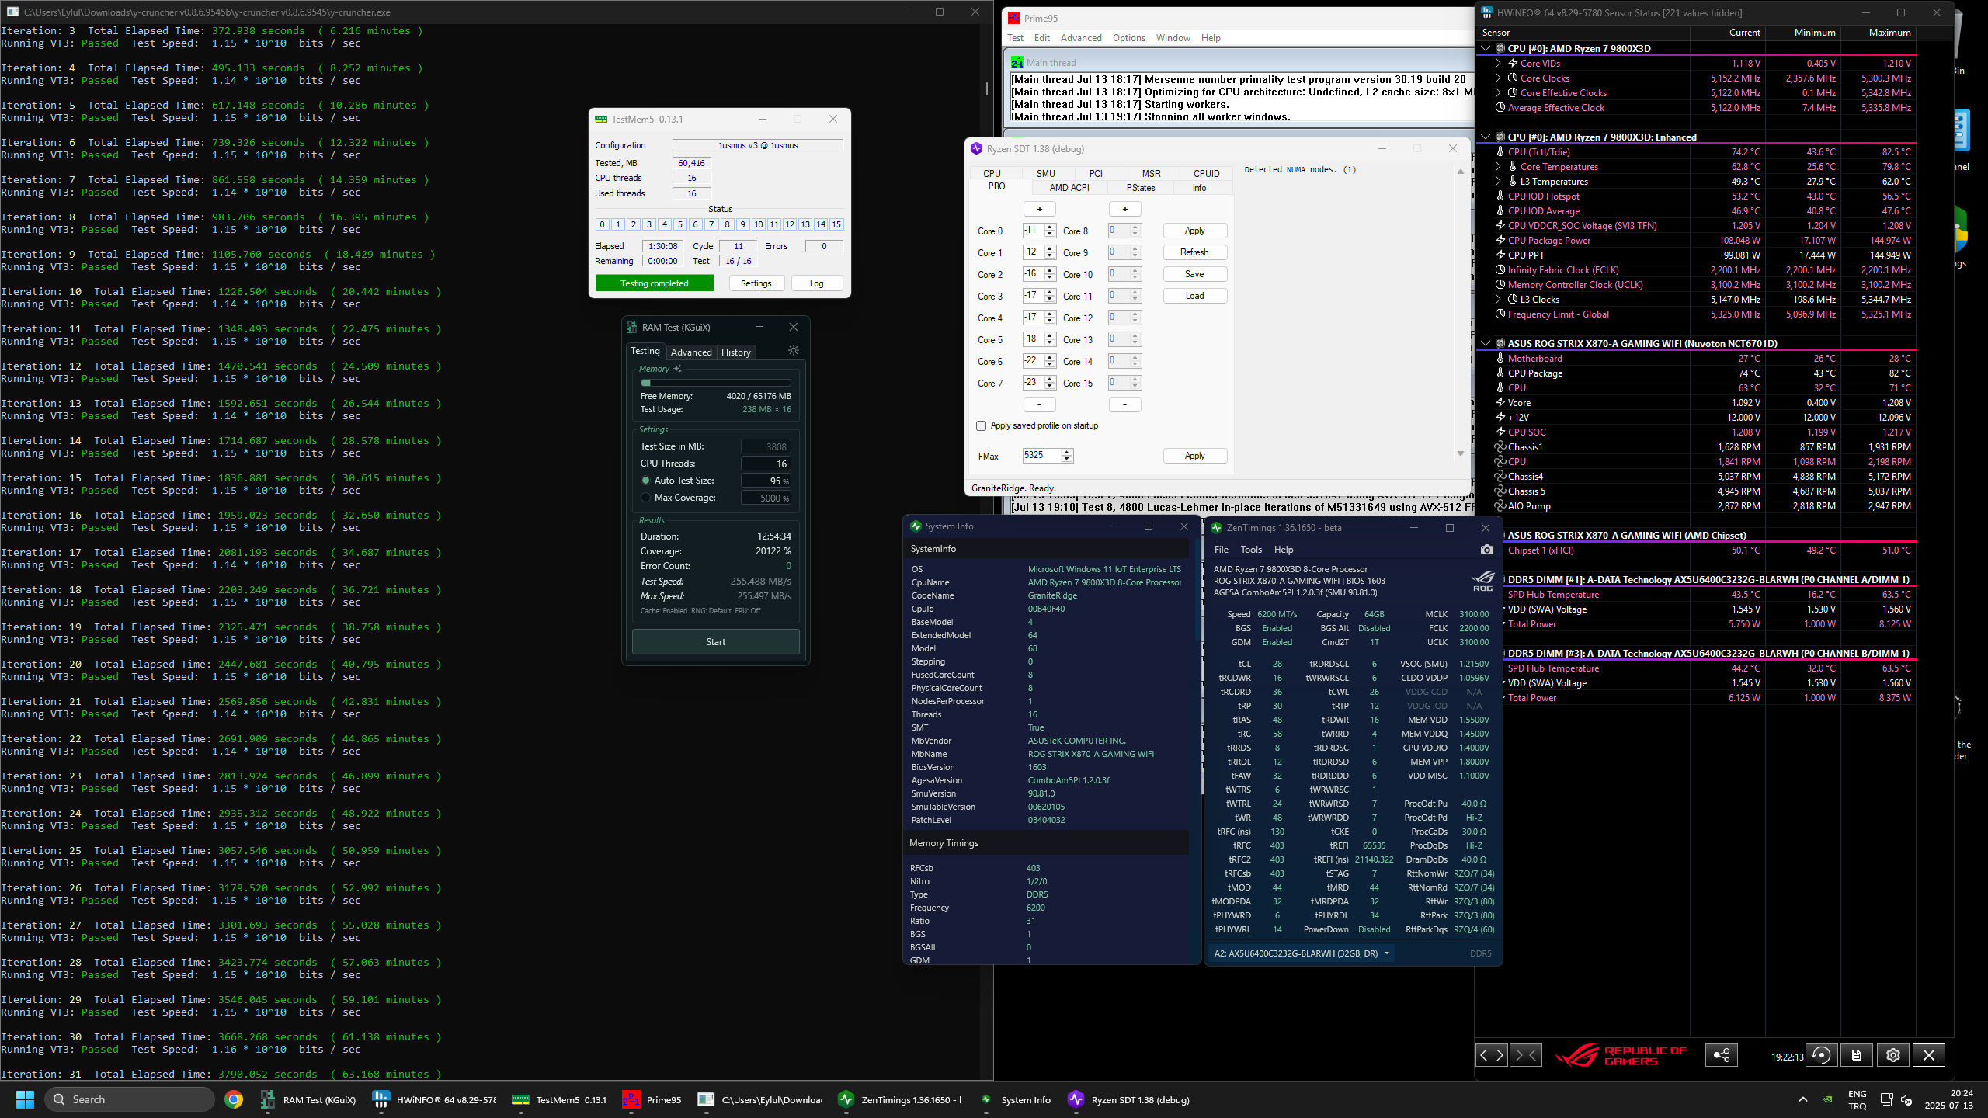Open HWiNFO logging document icon

click(1857, 1055)
